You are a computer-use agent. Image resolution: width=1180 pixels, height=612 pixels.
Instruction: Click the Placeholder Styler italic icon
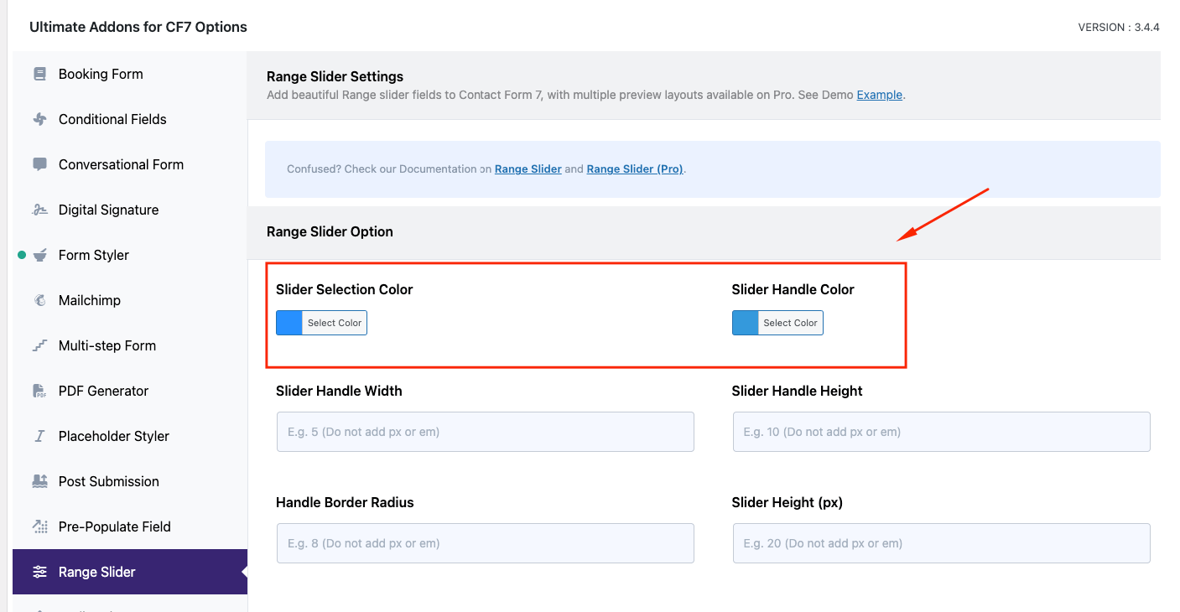39,436
